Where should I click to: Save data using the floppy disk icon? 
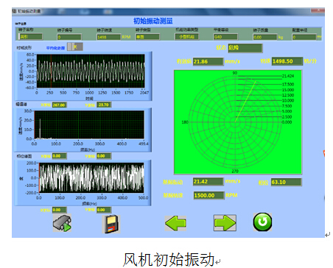[x=111, y=224]
